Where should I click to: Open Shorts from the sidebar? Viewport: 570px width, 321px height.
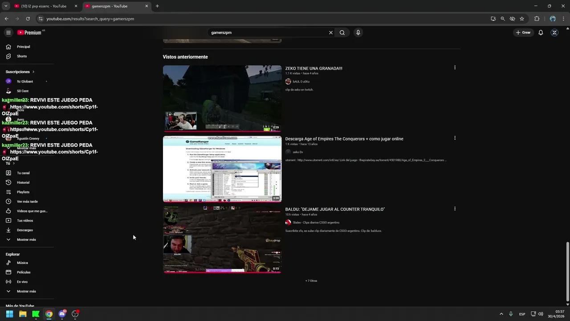tap(27, 56)
